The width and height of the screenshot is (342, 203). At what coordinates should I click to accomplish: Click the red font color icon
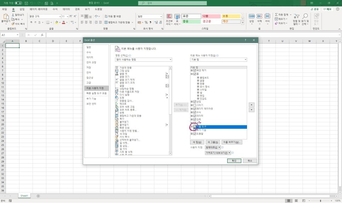pos(63,22)
